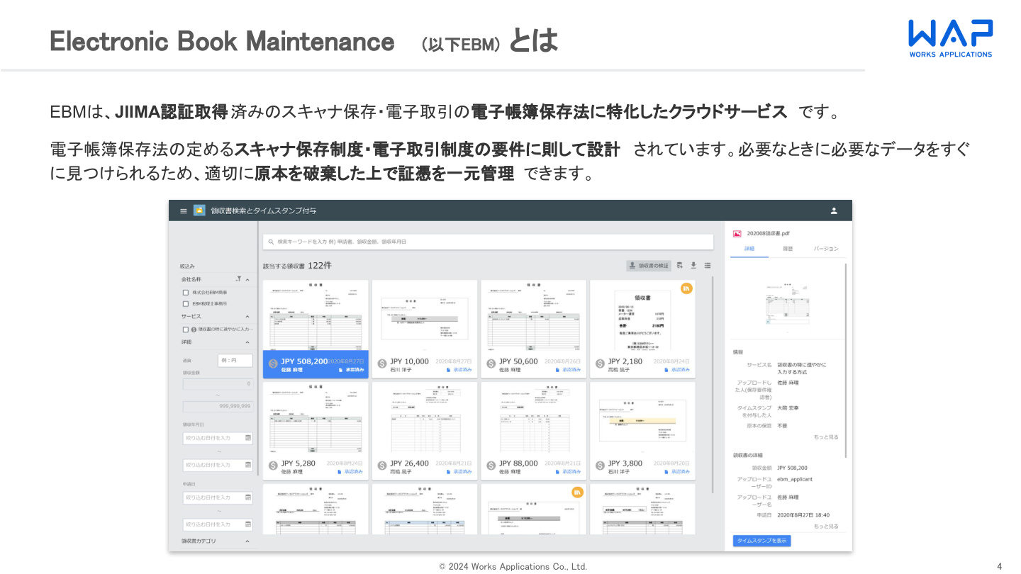Open the navigation hamburger menu
The image size is (1021, 574).
click(183, 211)
